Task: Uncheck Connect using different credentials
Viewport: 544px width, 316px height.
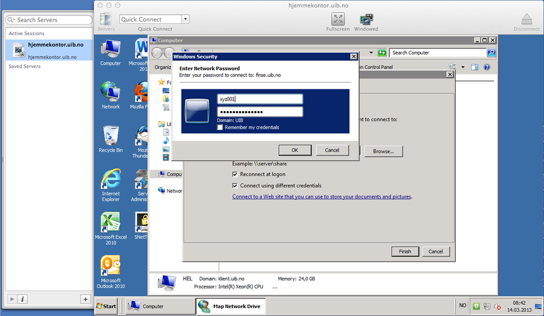Action: click(x=235, y=185)
